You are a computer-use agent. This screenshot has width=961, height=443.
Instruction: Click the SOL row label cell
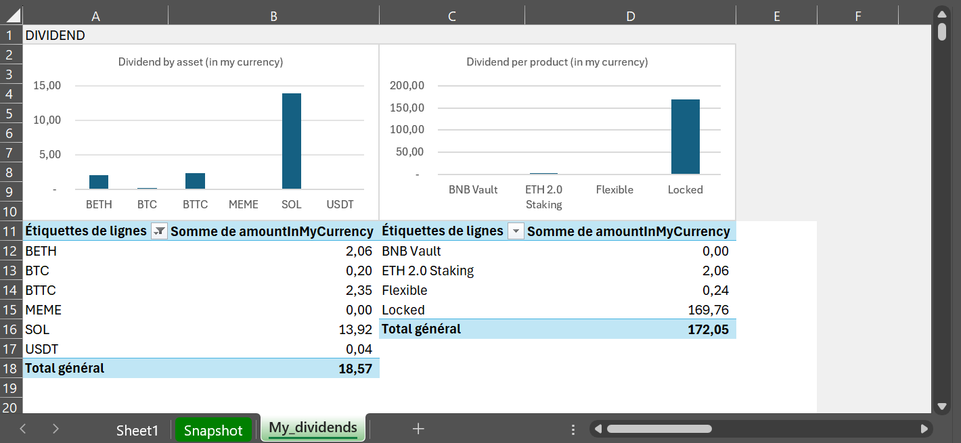(x=95, y=329)
